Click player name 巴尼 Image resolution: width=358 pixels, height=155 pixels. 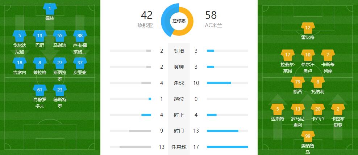(x=40, y=46)
